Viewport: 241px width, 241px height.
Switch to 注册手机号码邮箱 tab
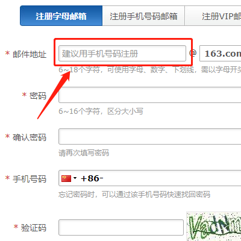pyautogui.click(x=143, y=16)
